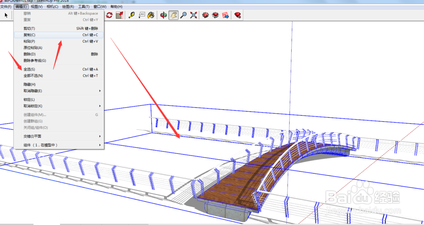
Task: Choose the Paint Bucket tool
Action: (151, 15)
